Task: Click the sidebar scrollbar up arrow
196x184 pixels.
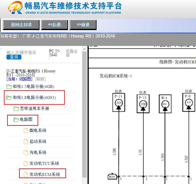Action: coord(84,49)
